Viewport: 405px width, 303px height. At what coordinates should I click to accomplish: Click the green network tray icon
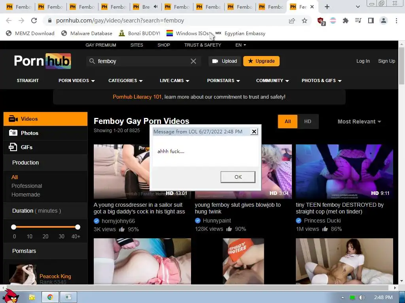[x=352, y=297]
